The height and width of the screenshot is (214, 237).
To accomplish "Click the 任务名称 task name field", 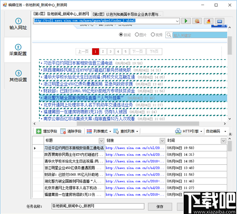I will pos(98,206).
